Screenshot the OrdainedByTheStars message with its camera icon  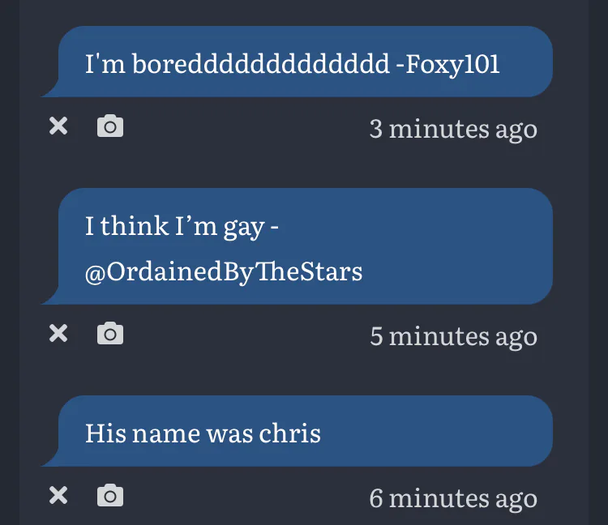pyautogui.click(x=110, y=333)
